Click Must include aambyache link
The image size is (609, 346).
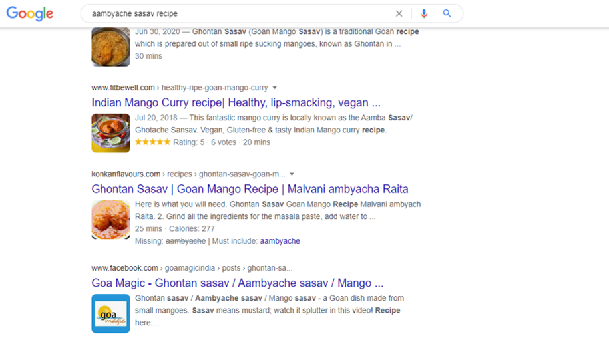tap(280, 241)
